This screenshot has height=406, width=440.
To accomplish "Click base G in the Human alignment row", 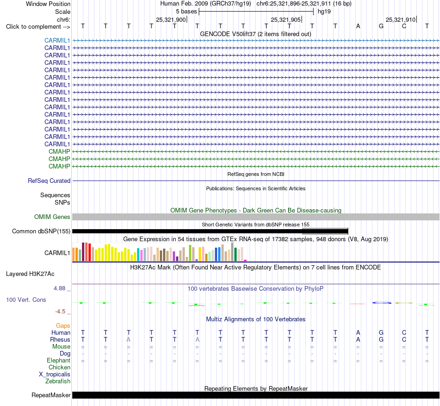I will pyautogui.click(x=381, y=332).
